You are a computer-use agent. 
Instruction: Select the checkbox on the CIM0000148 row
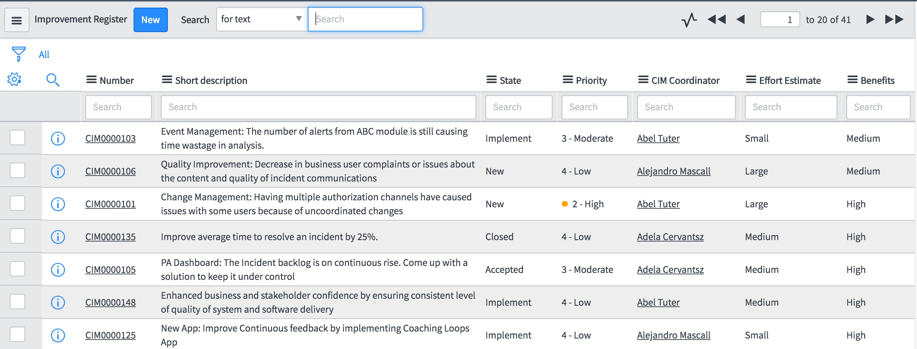tap(18, 302)
